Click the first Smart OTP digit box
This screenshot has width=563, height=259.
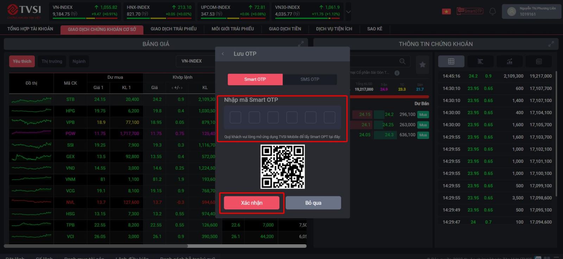point(235,118)
